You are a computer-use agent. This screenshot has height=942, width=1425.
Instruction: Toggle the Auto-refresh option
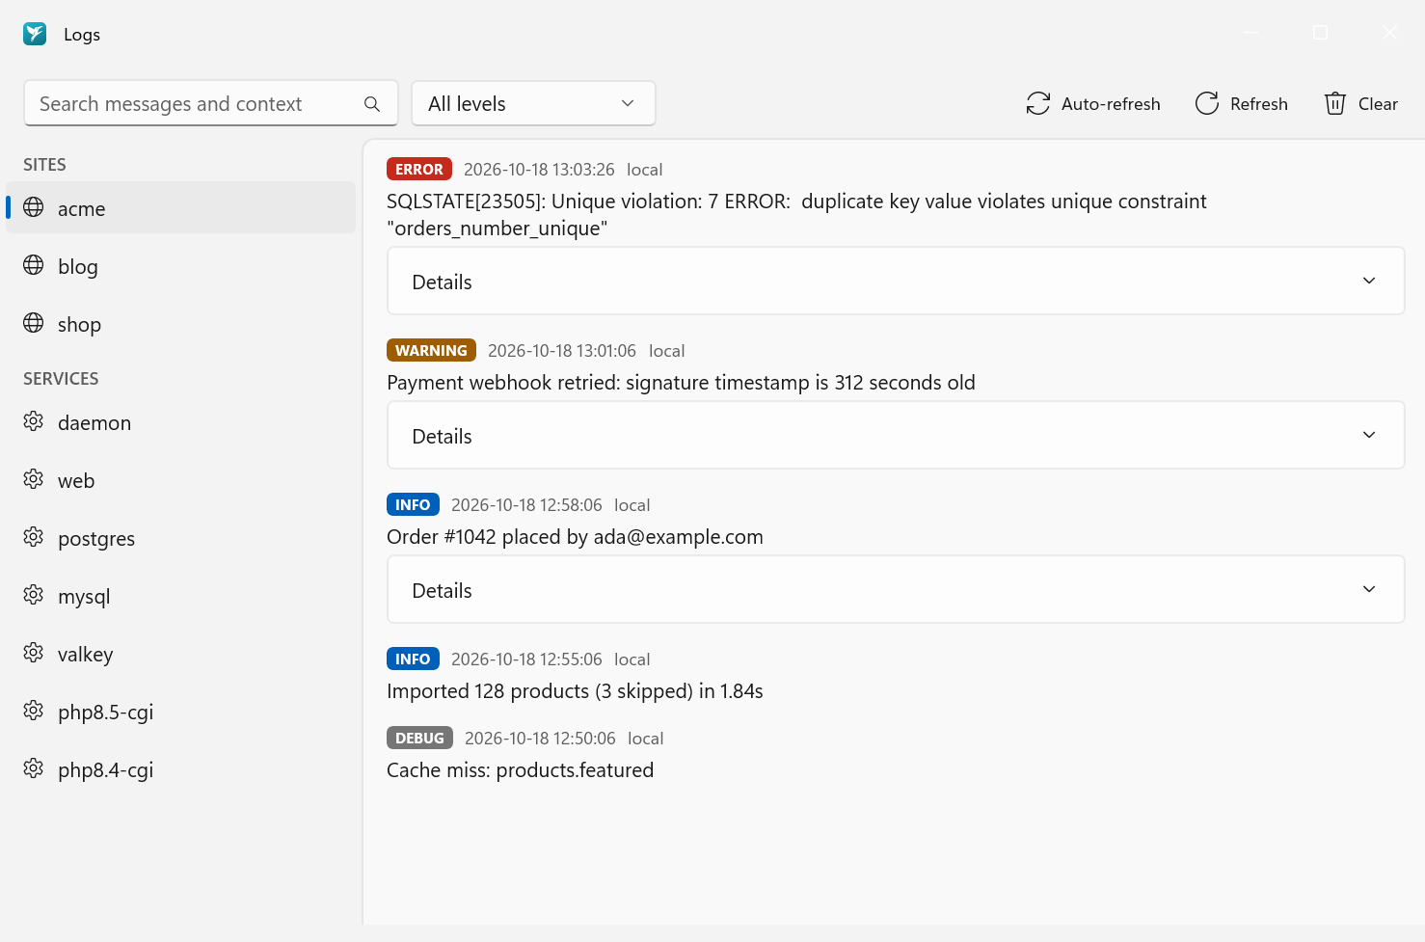[1093, 103]
